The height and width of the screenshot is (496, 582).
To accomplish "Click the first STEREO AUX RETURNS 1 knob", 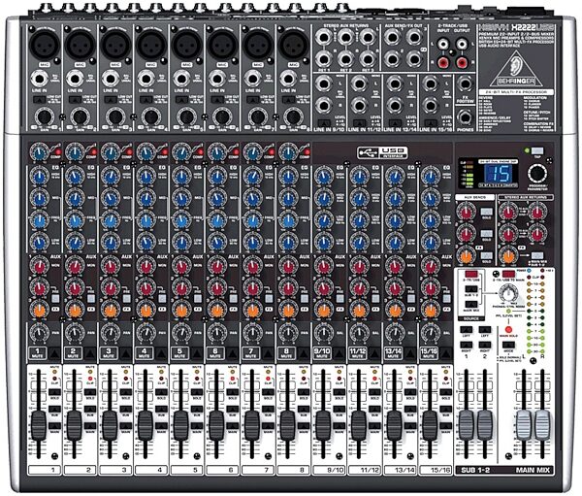I will [508, 213].
